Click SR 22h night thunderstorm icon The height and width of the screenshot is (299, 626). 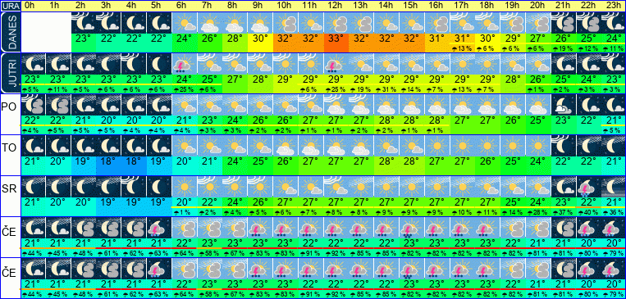pos(588,187)
